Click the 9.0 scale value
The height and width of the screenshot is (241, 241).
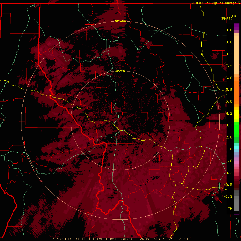click(229, 42)
